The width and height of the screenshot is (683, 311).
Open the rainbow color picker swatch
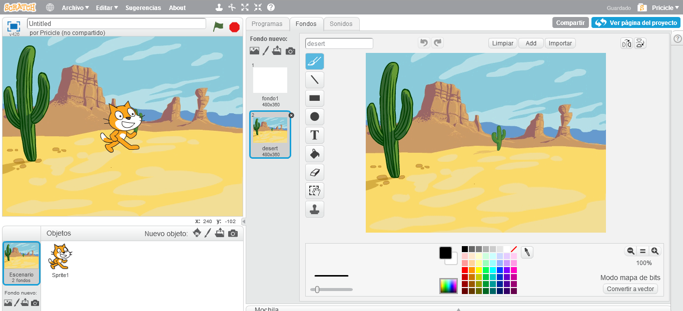coord(448,286)
